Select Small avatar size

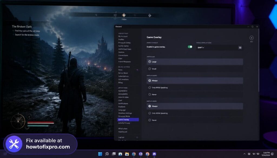[x=195, y=69]
